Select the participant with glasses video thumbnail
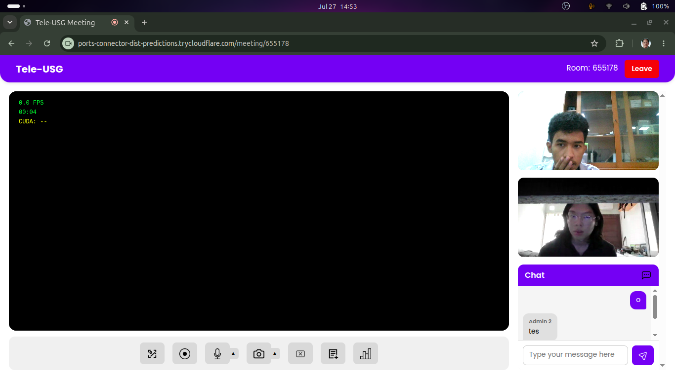Screen dimensions: 675x379 [x=588, y=217]
